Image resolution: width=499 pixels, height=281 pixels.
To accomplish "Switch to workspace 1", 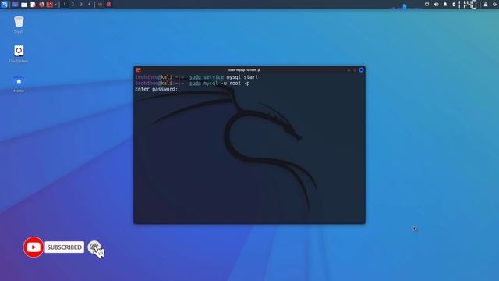I will (x=64, y=5).
